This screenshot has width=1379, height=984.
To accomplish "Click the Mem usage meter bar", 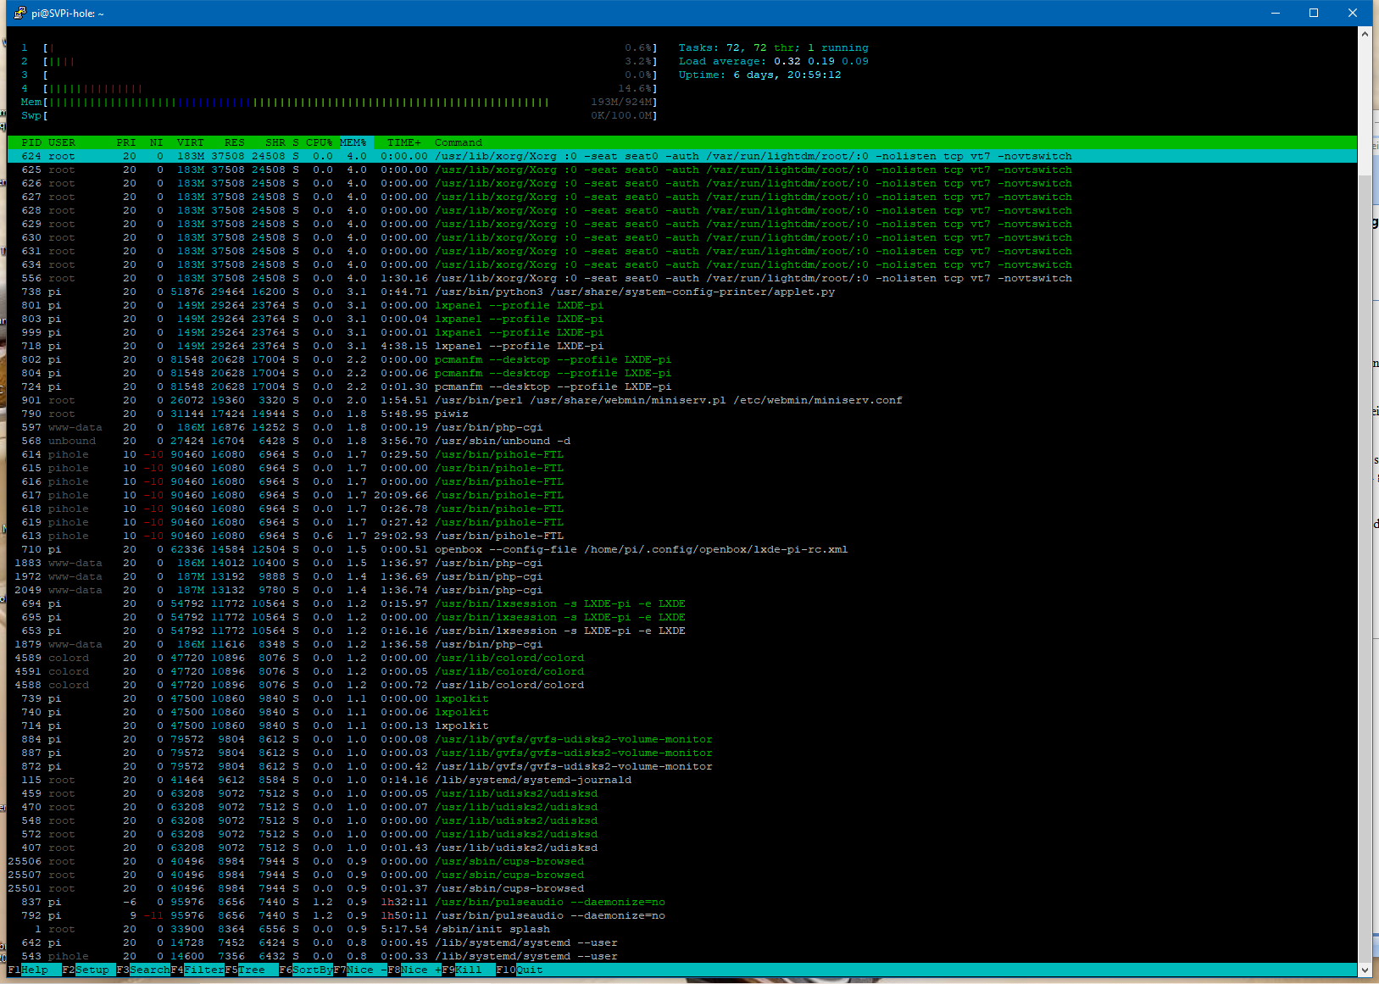I will click(x=339, y=102).
